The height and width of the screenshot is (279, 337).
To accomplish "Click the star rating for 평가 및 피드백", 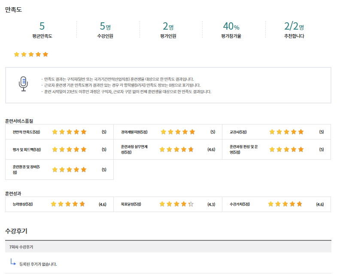I will pos(69,149).
